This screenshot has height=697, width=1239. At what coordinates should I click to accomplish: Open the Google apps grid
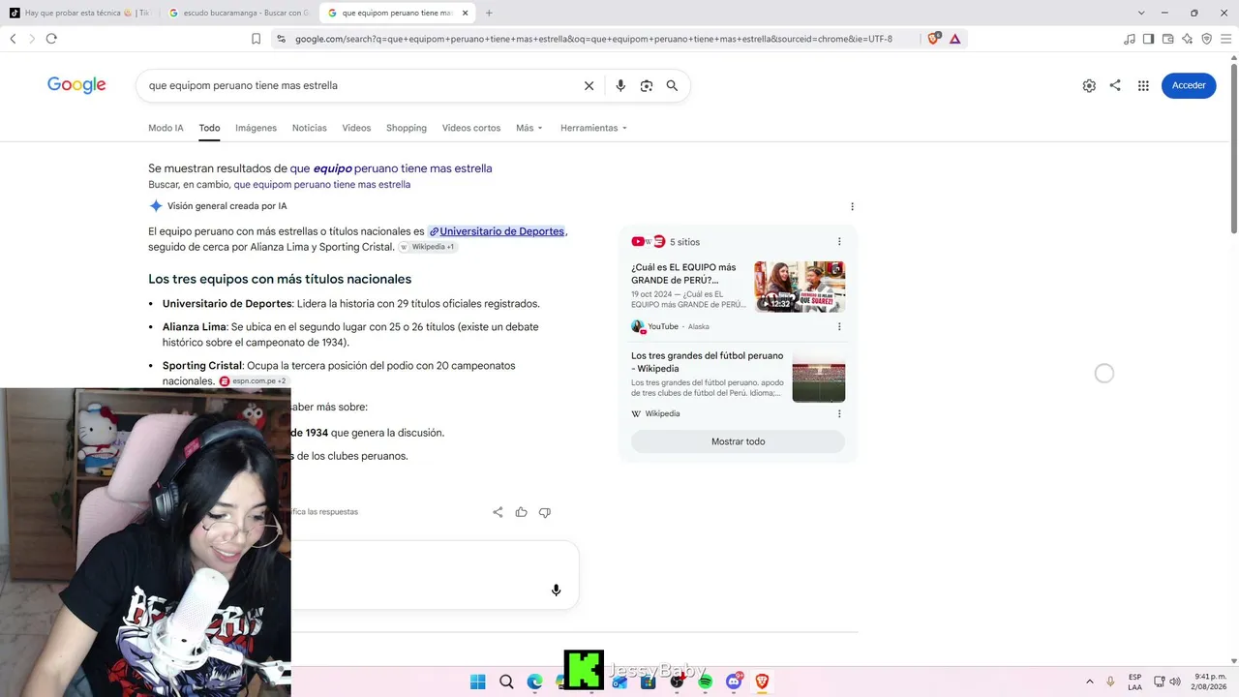pos(1143,85)
